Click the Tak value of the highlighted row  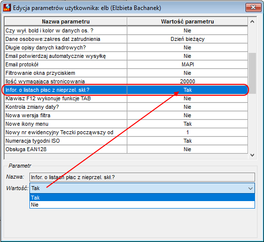[187, 90]
